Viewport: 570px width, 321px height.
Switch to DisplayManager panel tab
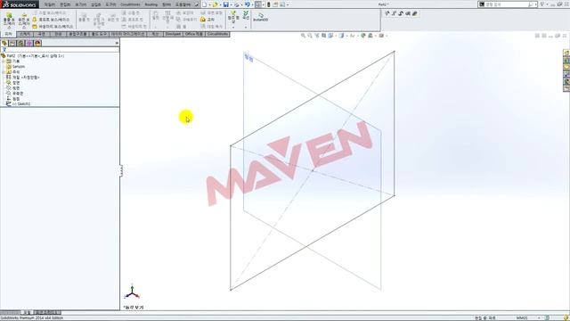point(37,43)
